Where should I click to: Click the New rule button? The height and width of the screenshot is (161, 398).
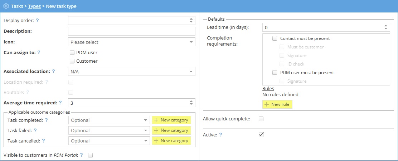pos(277,105)
